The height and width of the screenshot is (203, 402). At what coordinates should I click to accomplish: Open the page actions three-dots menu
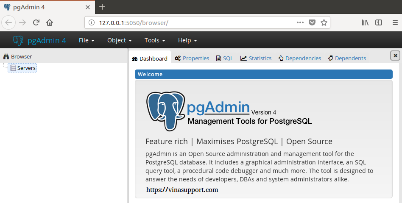(x=300, y=22)
